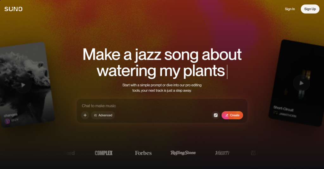This screenshot has height=169, width=324.
Task: Focus the "Chat to make music" field
Action: pos(162,106)
